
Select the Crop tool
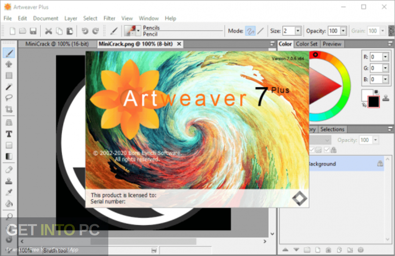(x=9, y=109)
